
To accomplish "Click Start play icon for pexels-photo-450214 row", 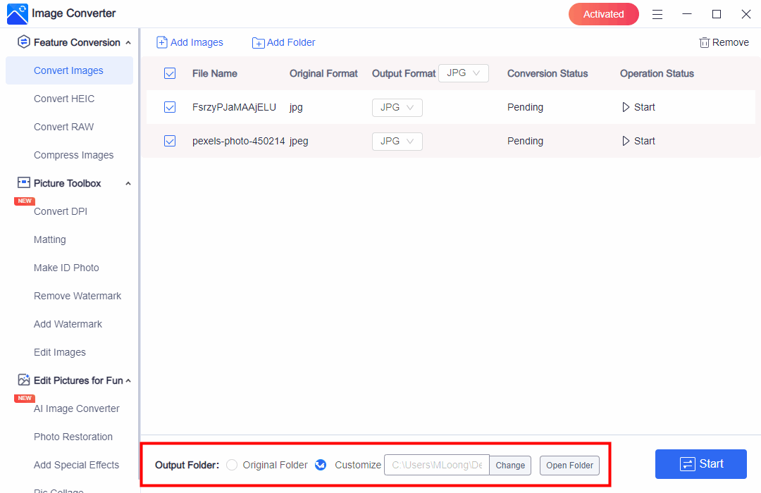I will (x=626, y=142).
